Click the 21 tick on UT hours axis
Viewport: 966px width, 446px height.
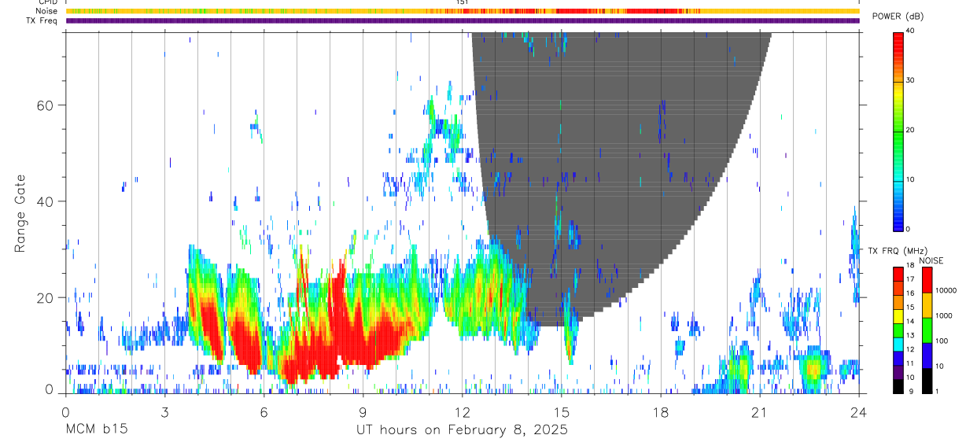pyautogui.click(x=760, y=411)
